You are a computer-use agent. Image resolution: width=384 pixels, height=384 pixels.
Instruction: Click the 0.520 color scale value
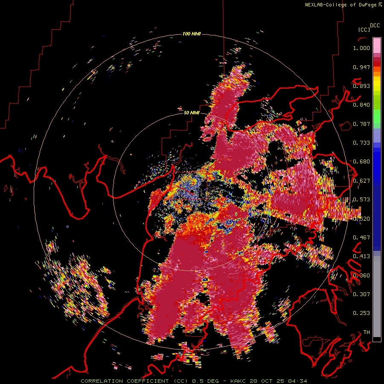[x=361, y=219]
